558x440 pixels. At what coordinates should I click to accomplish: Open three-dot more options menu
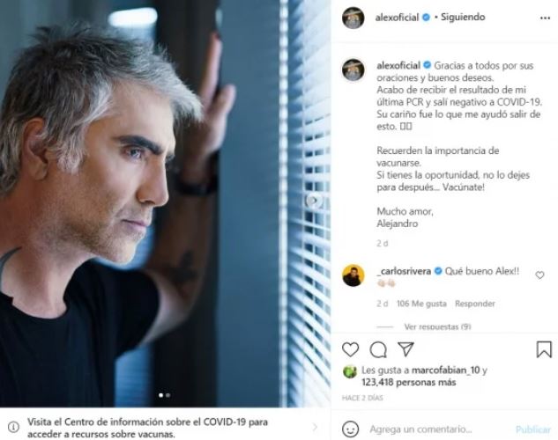click(x=545, y=18)
